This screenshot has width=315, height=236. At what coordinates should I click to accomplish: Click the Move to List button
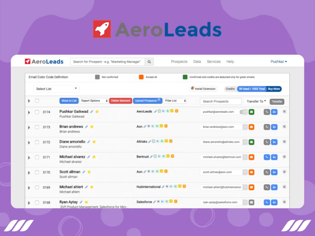point(69,101)
